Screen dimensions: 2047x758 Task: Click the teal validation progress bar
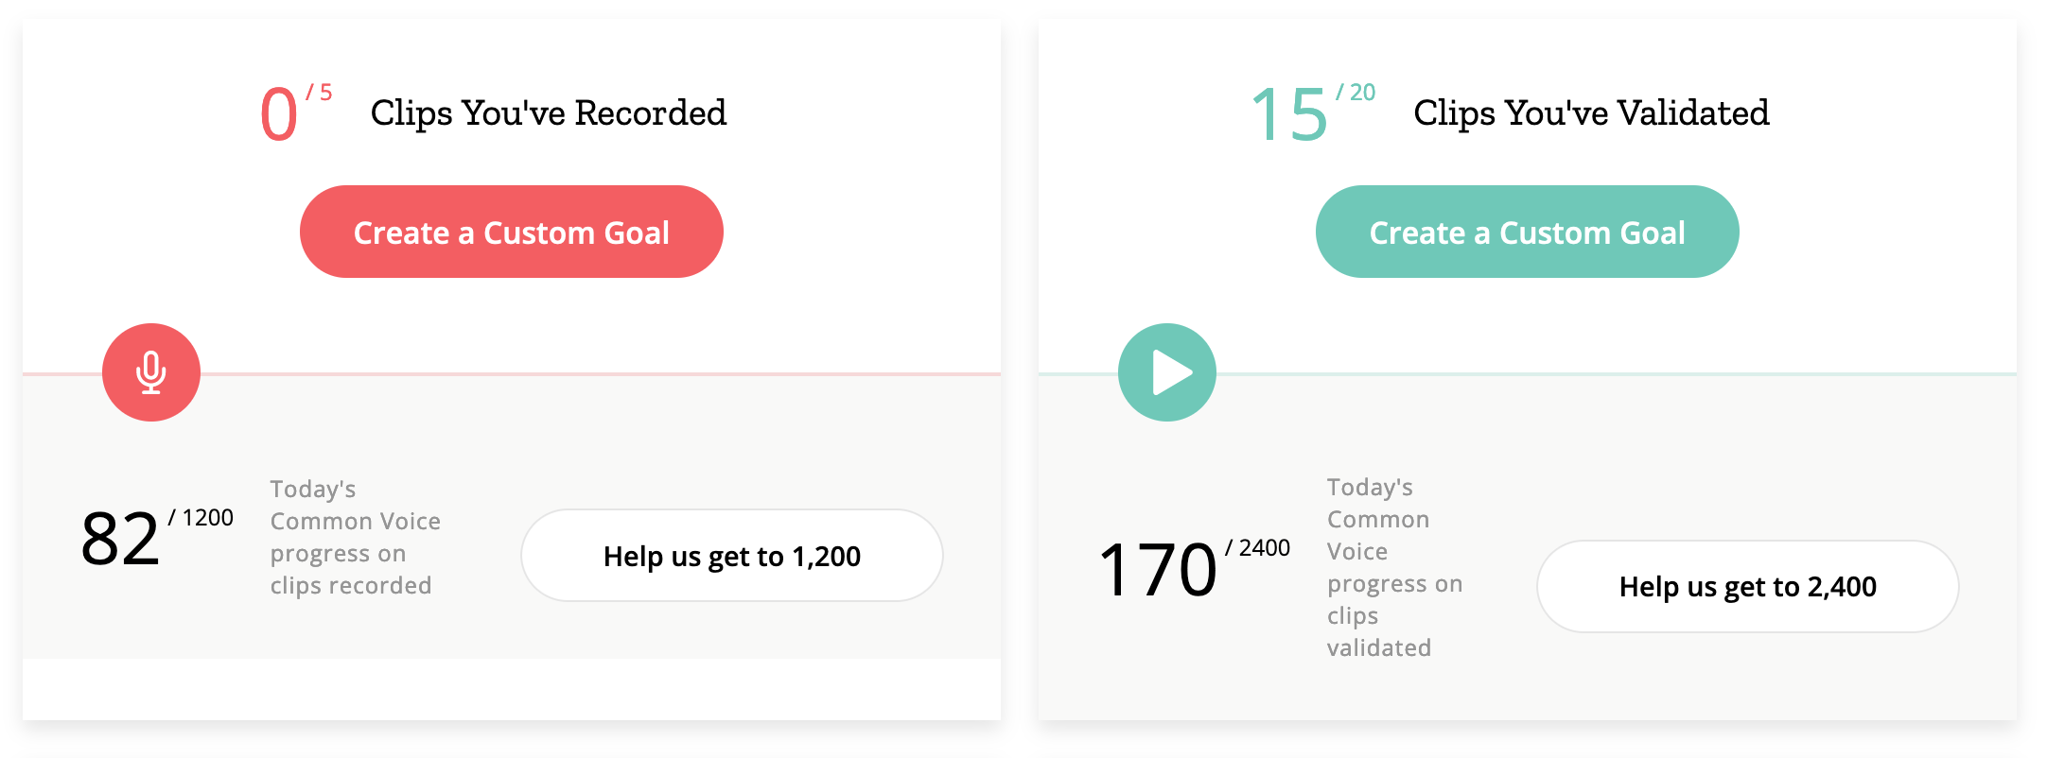click(x=1608, y=375)
